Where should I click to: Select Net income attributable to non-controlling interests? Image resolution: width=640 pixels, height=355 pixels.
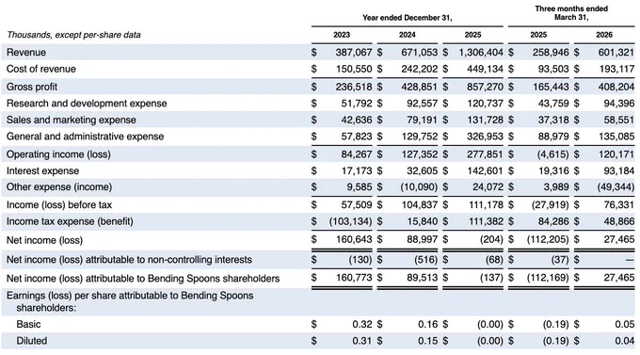pos(129,259)
